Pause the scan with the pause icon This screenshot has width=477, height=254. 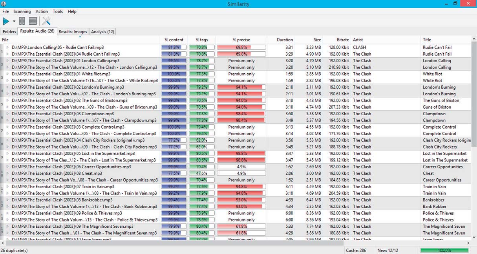(22, 21)
